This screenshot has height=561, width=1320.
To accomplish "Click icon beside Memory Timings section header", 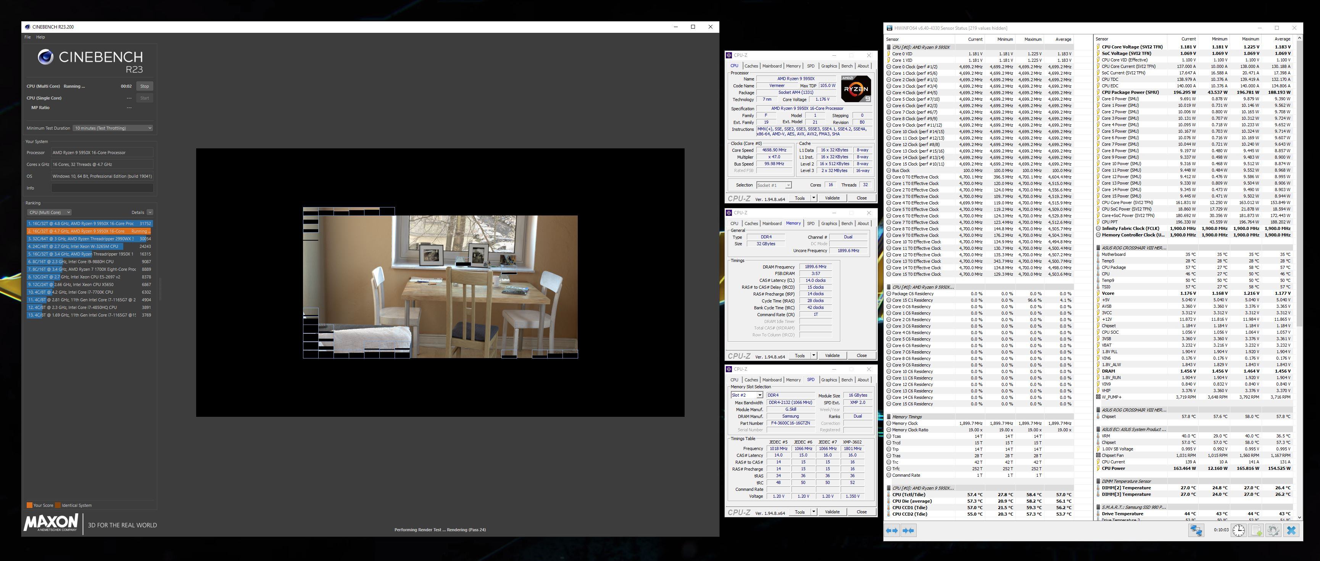I will [x=889, y=416].
